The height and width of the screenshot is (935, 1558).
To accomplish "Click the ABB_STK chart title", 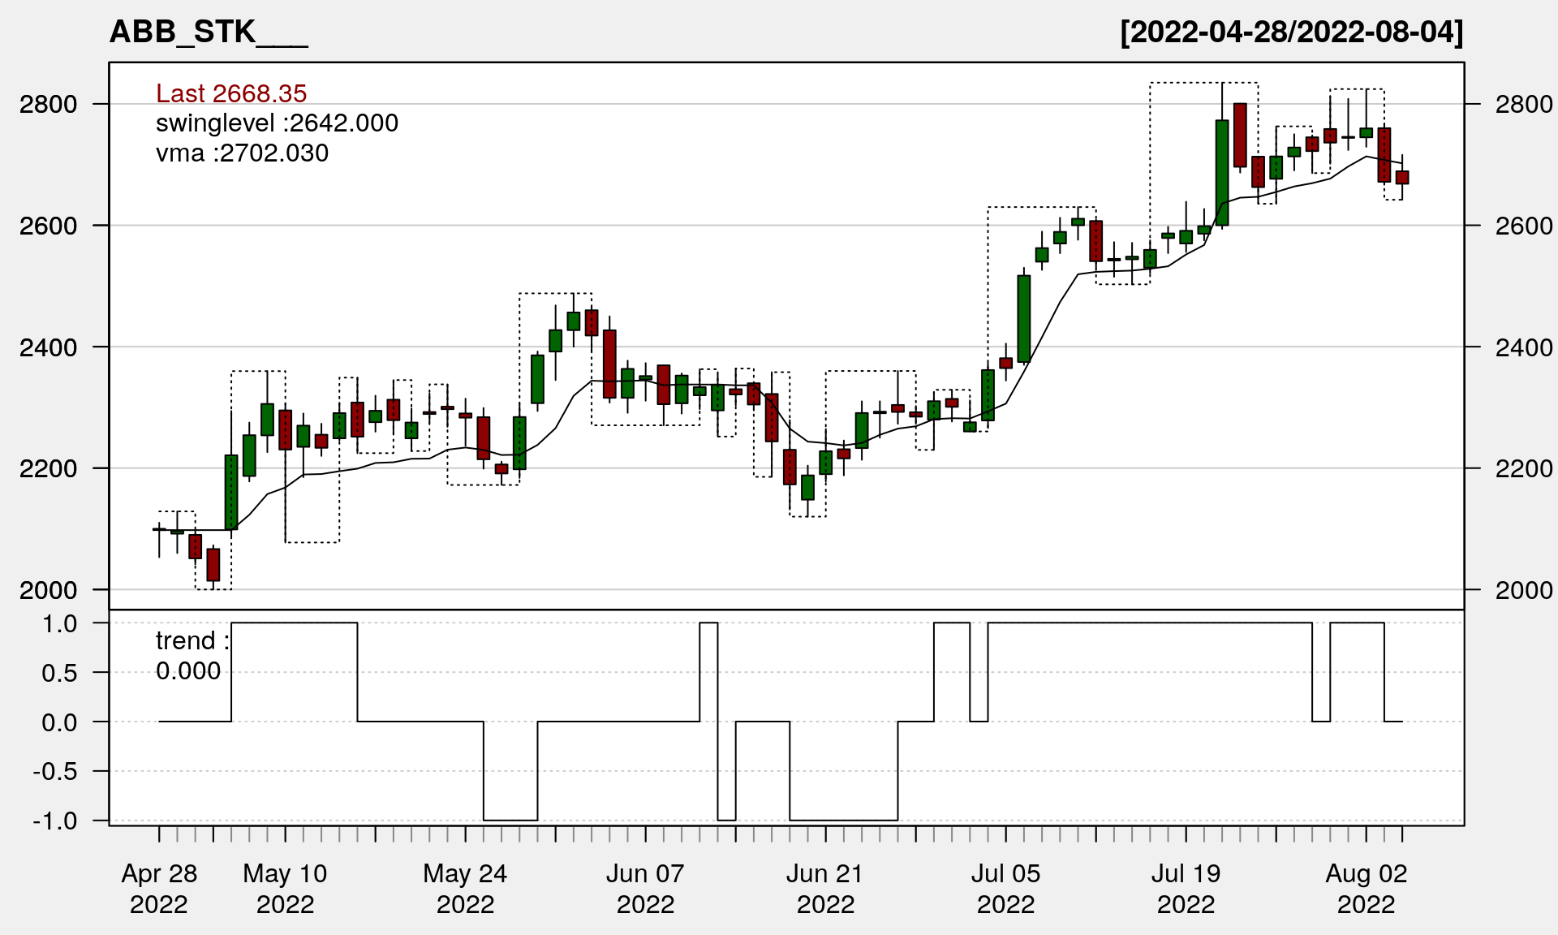I will [x=209, y=32].
